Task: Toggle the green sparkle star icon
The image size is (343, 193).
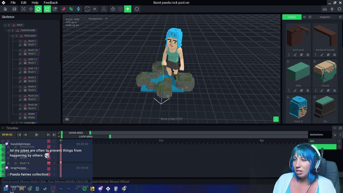Action: (x=128, y=9)
